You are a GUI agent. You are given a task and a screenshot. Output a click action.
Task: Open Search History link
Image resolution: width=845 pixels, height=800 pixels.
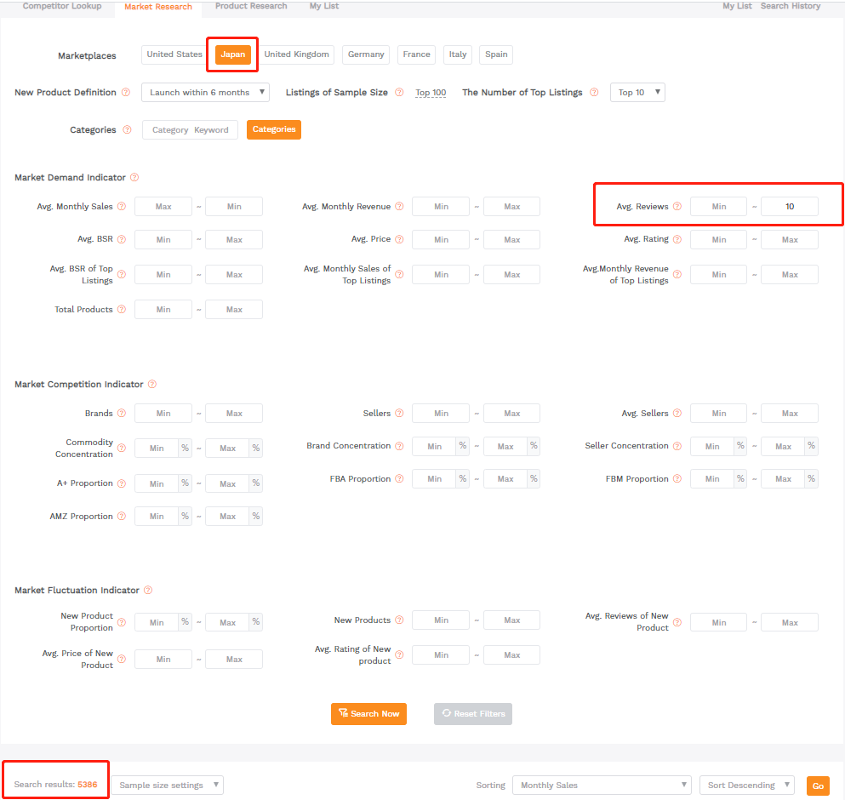(x=791, y=6)
